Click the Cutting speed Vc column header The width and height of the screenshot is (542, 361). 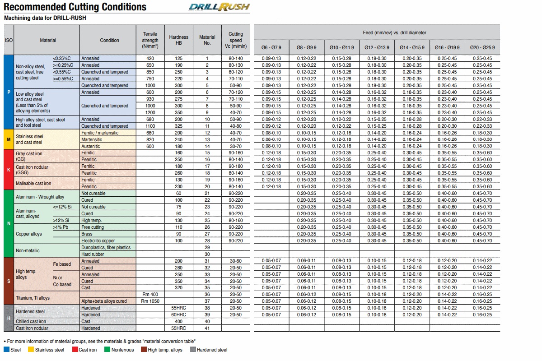click(x=236, y=40)
